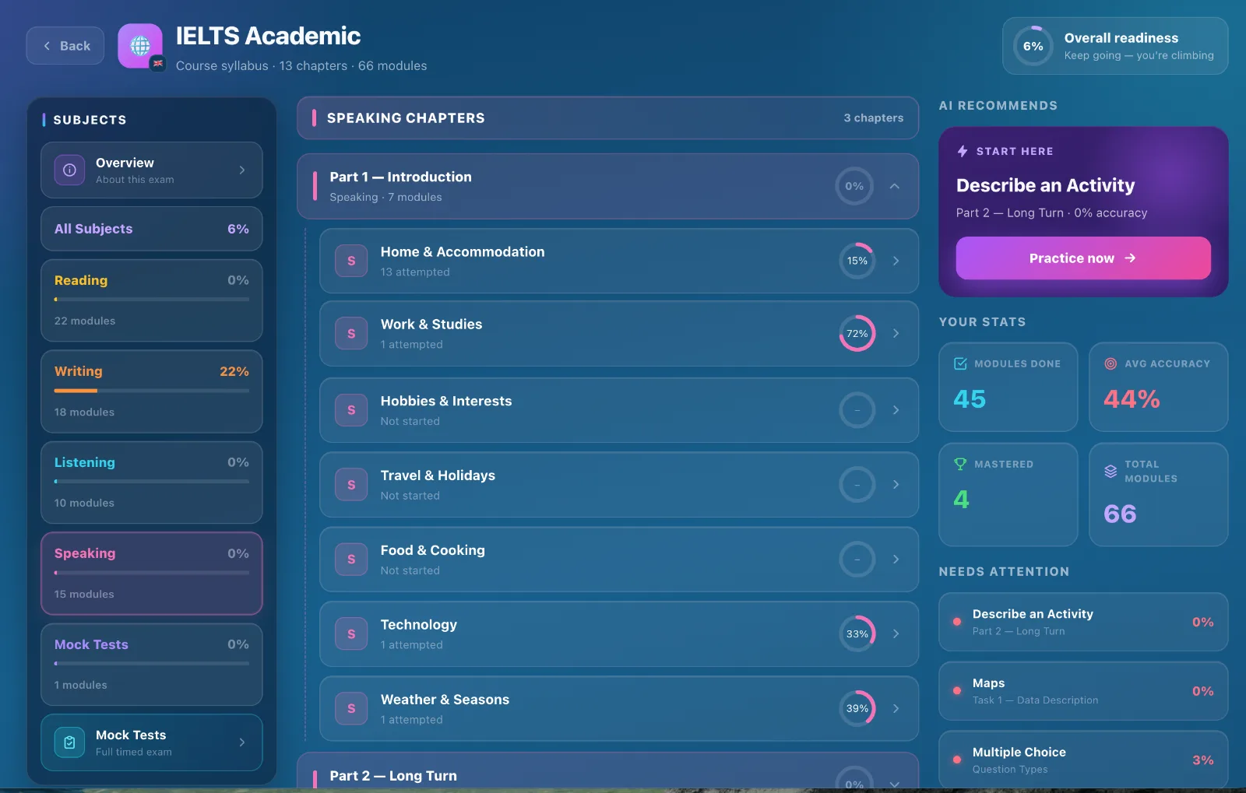Click the Mock Tests clipboard icon

click(69, 742)
